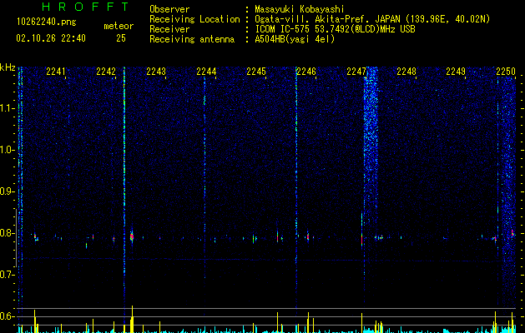Click the 2245 time marker
The width and height of the screenshot is (525, 333).
(x=256, y=72)
